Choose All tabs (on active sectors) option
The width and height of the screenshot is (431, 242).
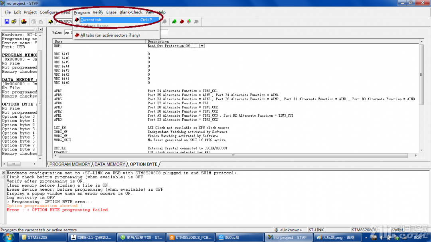coord(117,35)
